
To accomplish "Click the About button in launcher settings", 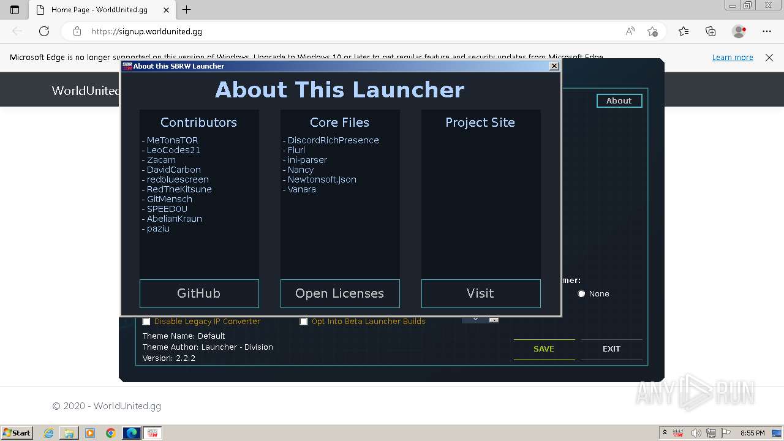I will (619, 100).
